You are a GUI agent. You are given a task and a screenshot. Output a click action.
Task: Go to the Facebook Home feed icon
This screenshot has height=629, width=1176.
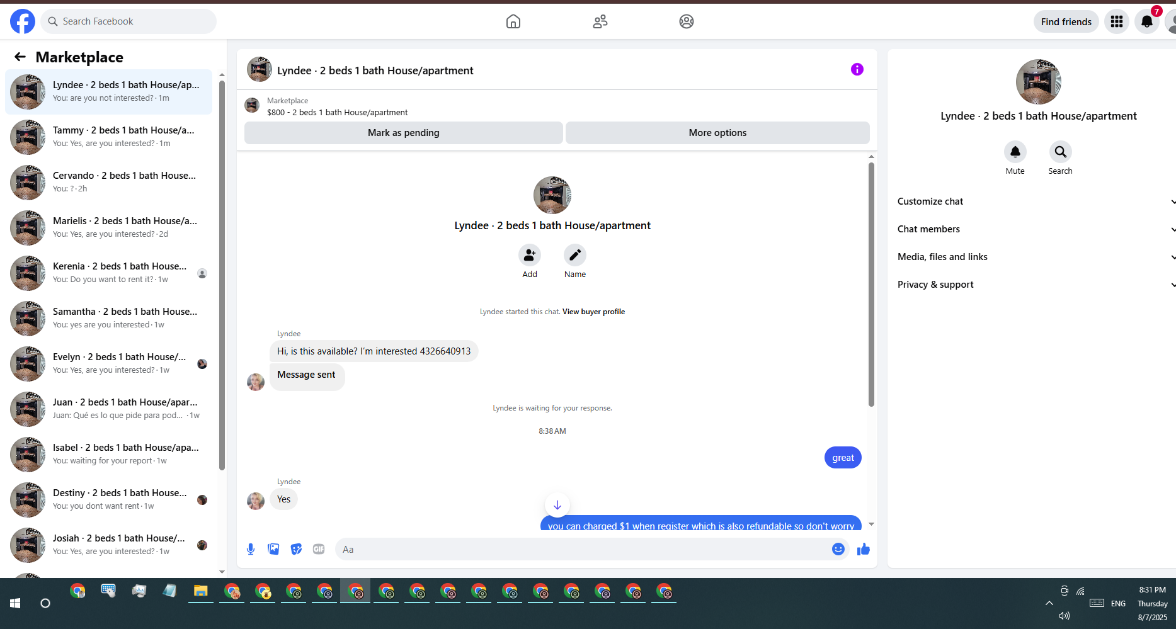[513, 21]
